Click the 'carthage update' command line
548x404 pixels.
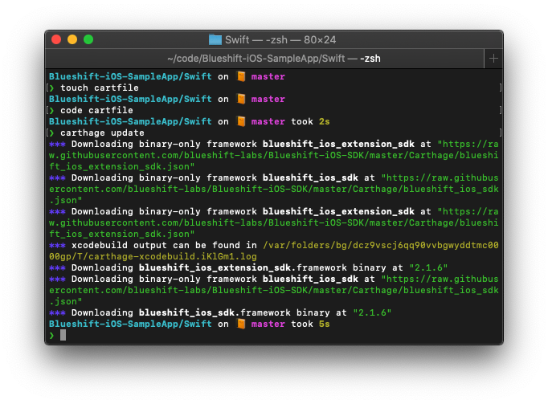(x=102, y=133)
